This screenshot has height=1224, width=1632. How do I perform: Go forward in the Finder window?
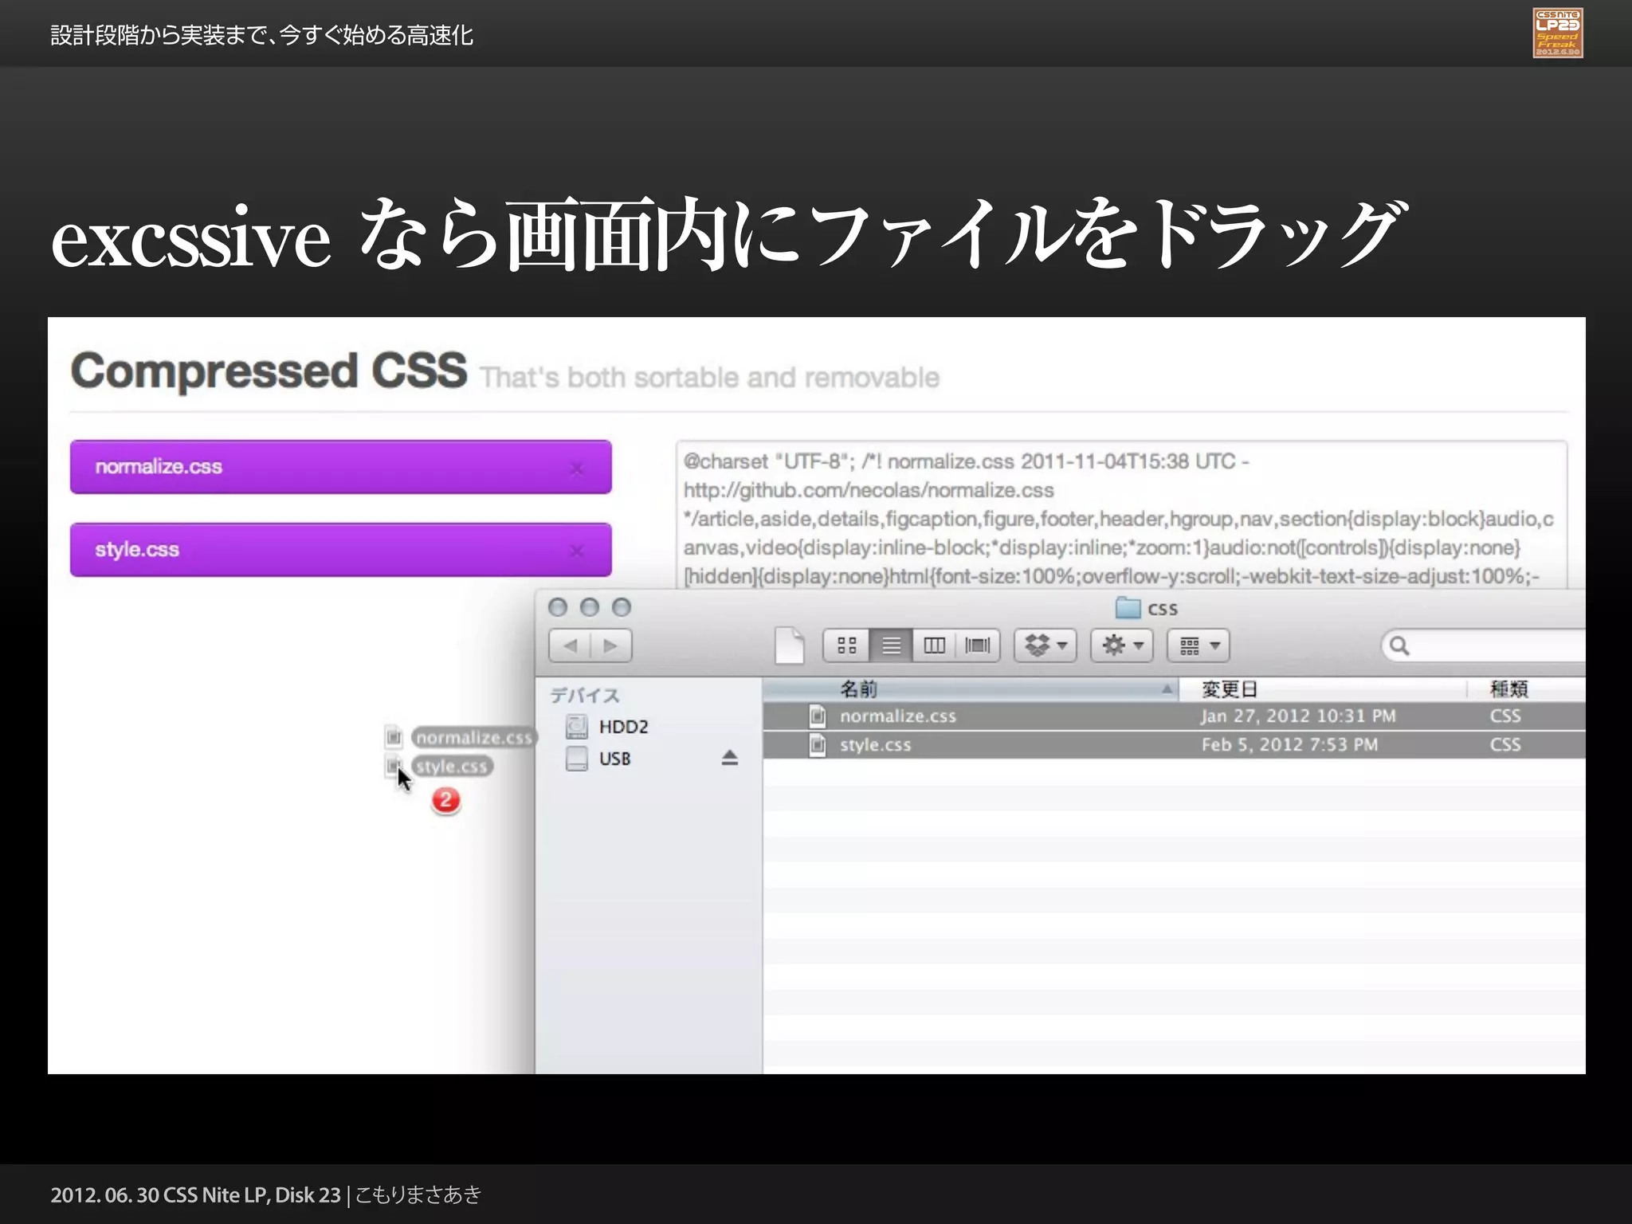pos(611,645)
